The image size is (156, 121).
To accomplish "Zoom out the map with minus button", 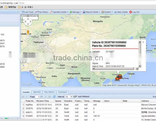I will [x=28, y=70].
